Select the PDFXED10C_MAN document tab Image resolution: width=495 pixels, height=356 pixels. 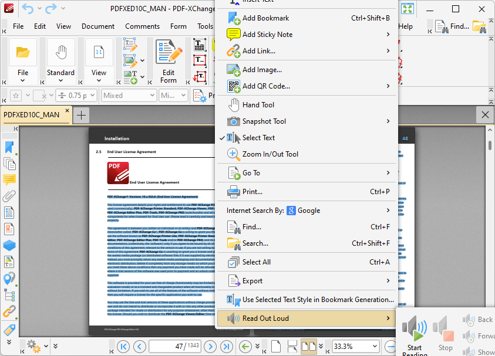[31, 116]
